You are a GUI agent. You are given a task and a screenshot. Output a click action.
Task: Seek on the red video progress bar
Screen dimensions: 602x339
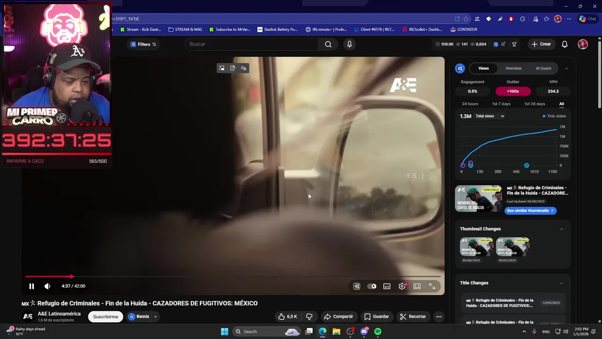pyautogui.click(x=233, y=276)
